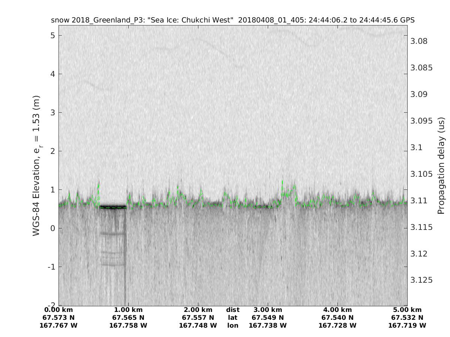Image resolution: width=450 pixels, height=337 pixels.
Task: Click the "5.00 km" distance label
Action: point(407,310)
